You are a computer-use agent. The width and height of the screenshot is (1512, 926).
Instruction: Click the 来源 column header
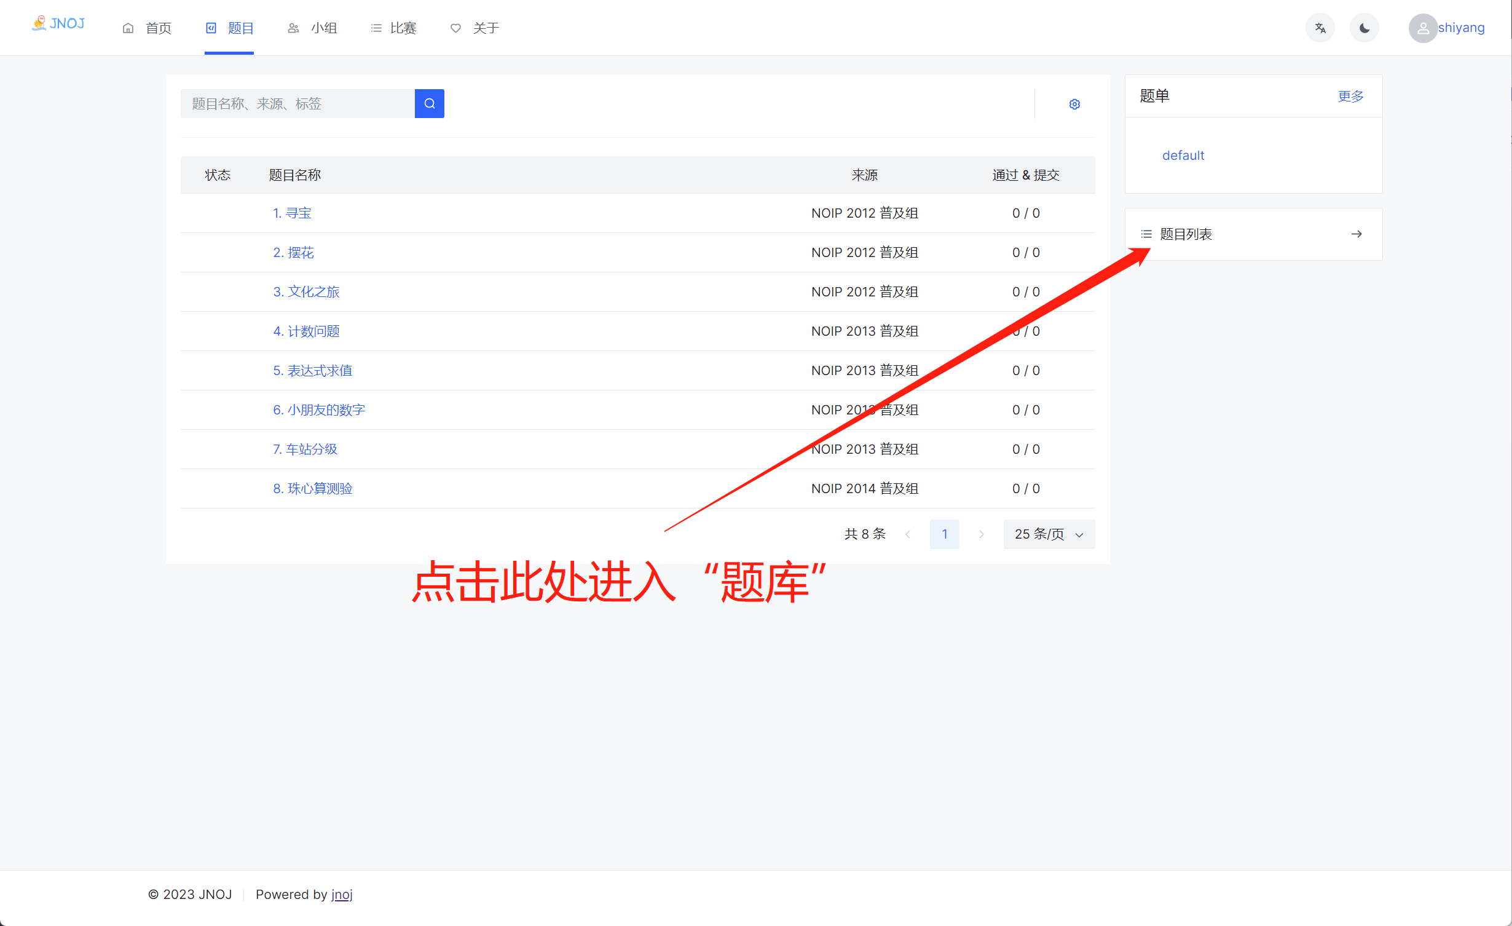coord(865,175)
